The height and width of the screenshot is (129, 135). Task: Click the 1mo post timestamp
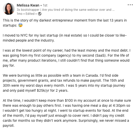19,14
